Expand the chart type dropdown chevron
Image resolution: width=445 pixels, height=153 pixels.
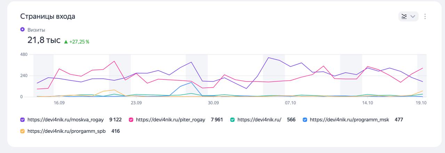tap(413, 16)
